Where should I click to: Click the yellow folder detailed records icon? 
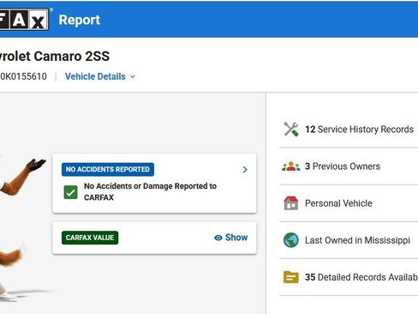[291, 277]
